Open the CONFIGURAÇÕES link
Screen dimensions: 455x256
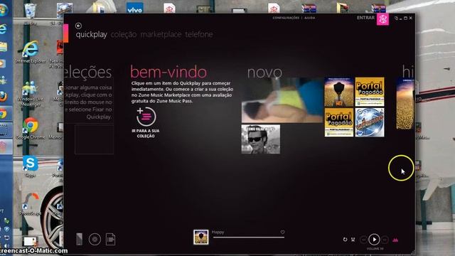[286, 18]
